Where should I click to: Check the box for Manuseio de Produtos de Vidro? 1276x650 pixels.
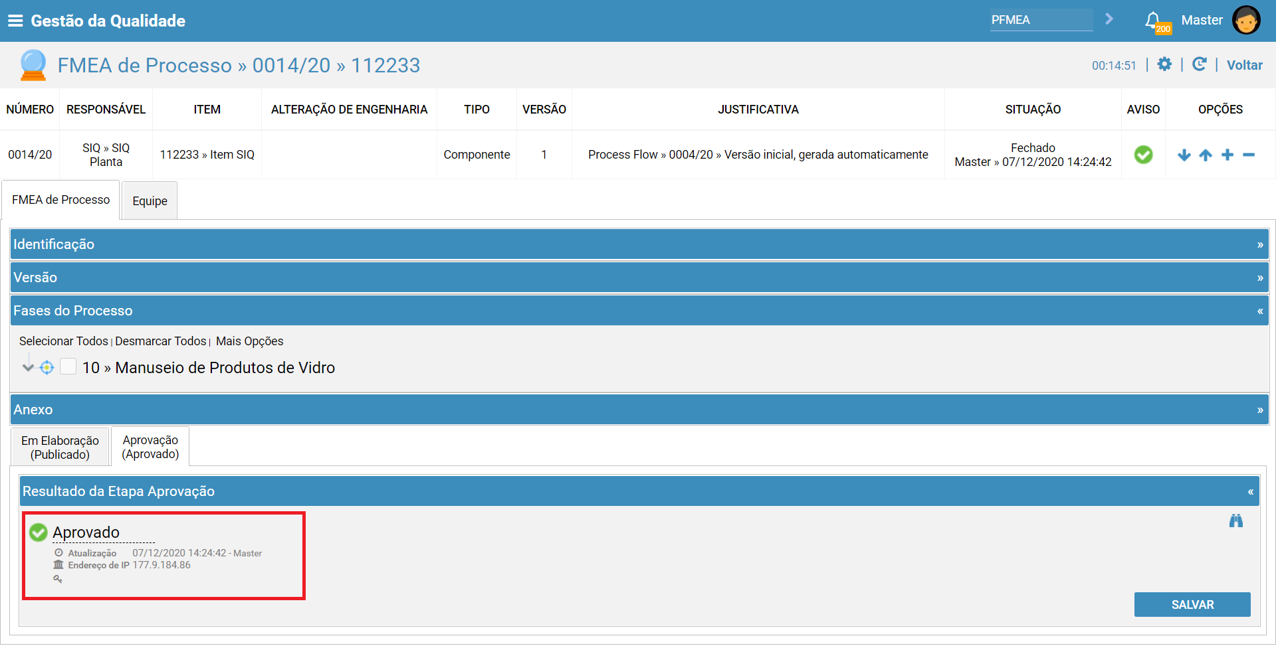tap(68, 366)
